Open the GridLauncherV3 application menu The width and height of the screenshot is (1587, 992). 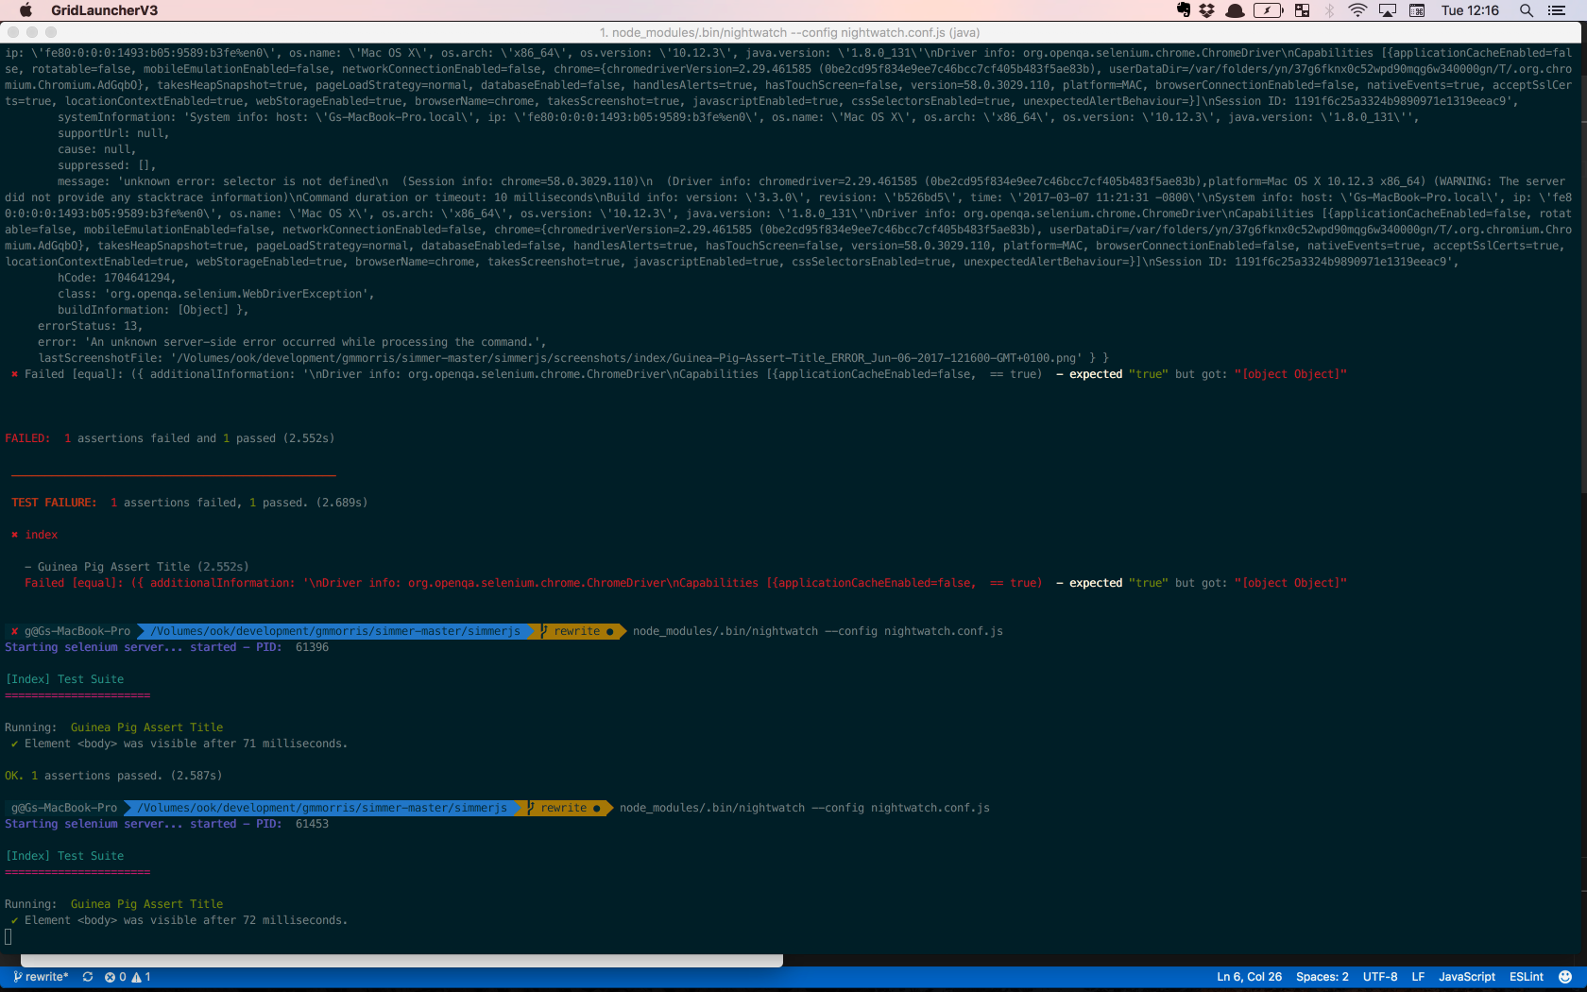(x=104, y=10)
